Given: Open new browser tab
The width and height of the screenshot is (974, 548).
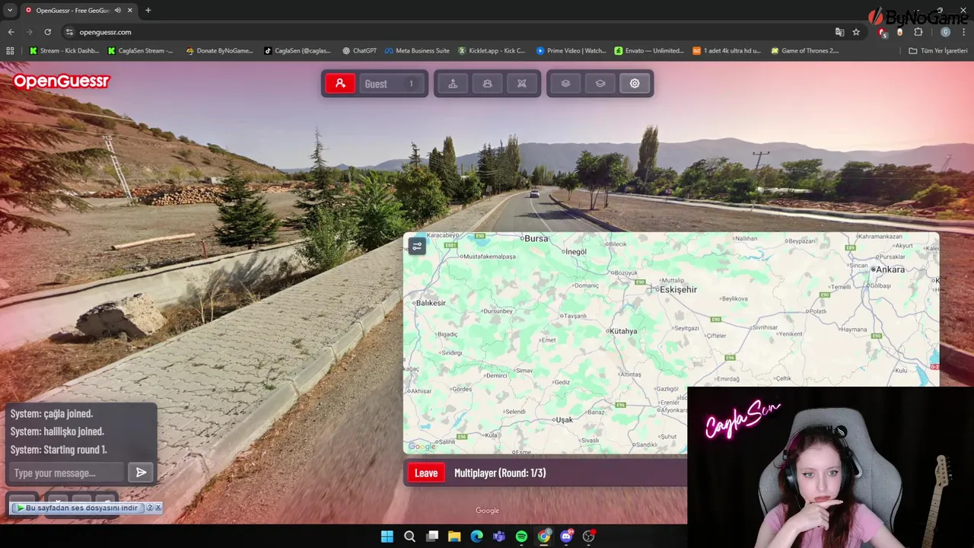Looking at the screenshot, I should (148, 10).
